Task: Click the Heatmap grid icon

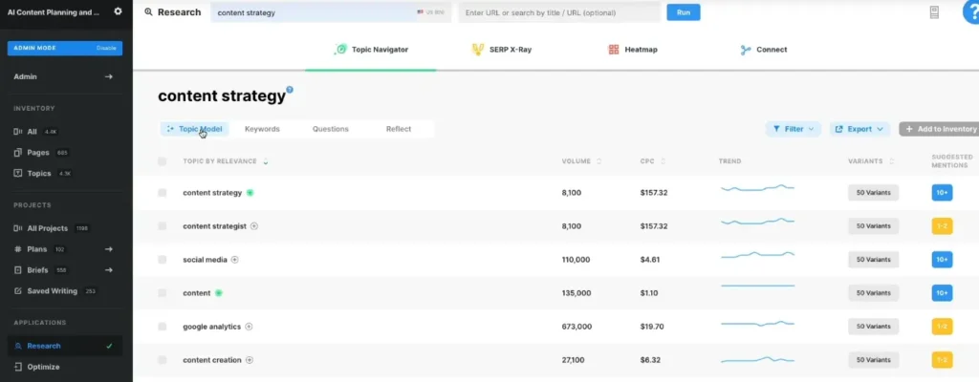Action: click(x=613, y=50)
